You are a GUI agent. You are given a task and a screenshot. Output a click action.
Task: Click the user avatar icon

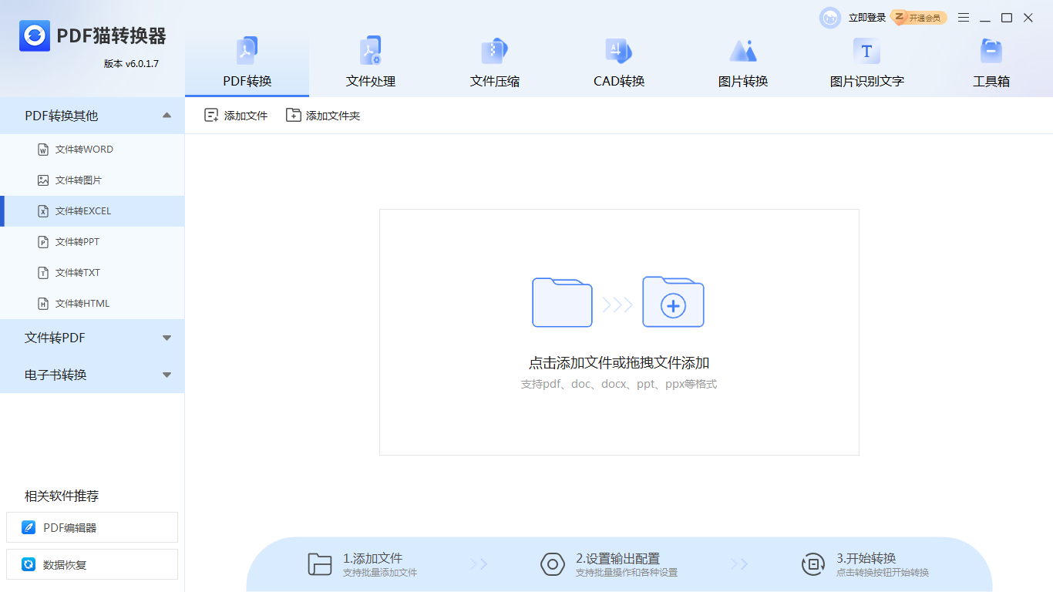tap(830, 18)
